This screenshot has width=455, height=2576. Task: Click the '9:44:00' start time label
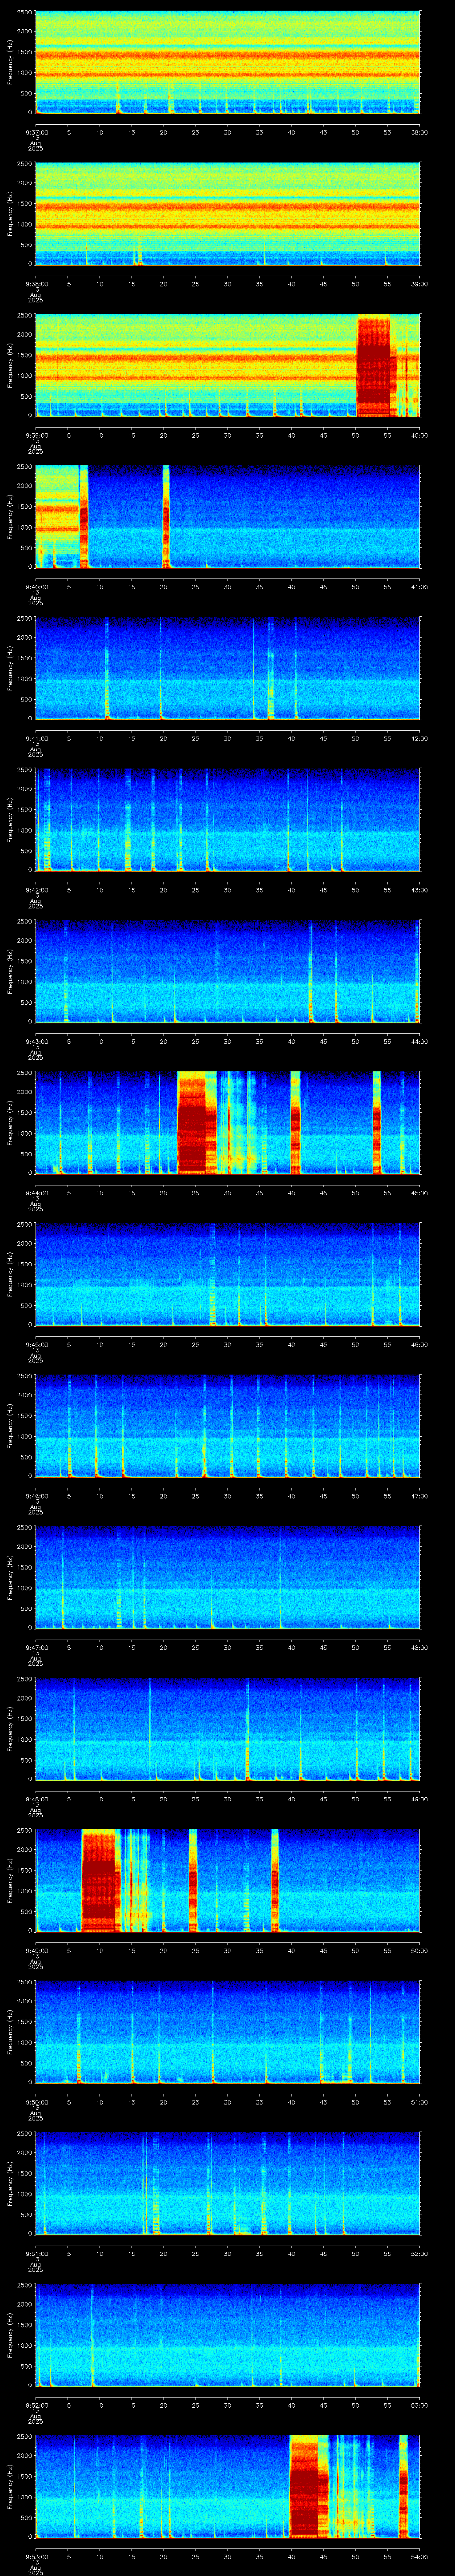point(36,1193)
